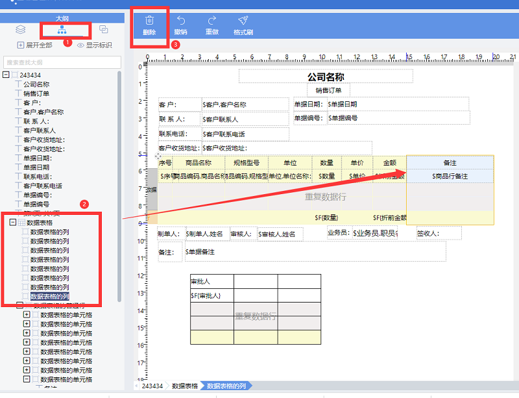Expand the first 数据表格的单元格 node
The width and height of the screenshot is (519, 398).
tap(27, 315)
